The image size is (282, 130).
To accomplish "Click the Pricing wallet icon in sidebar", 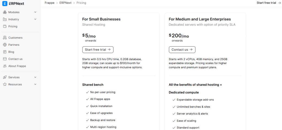I will pos(5,27).
